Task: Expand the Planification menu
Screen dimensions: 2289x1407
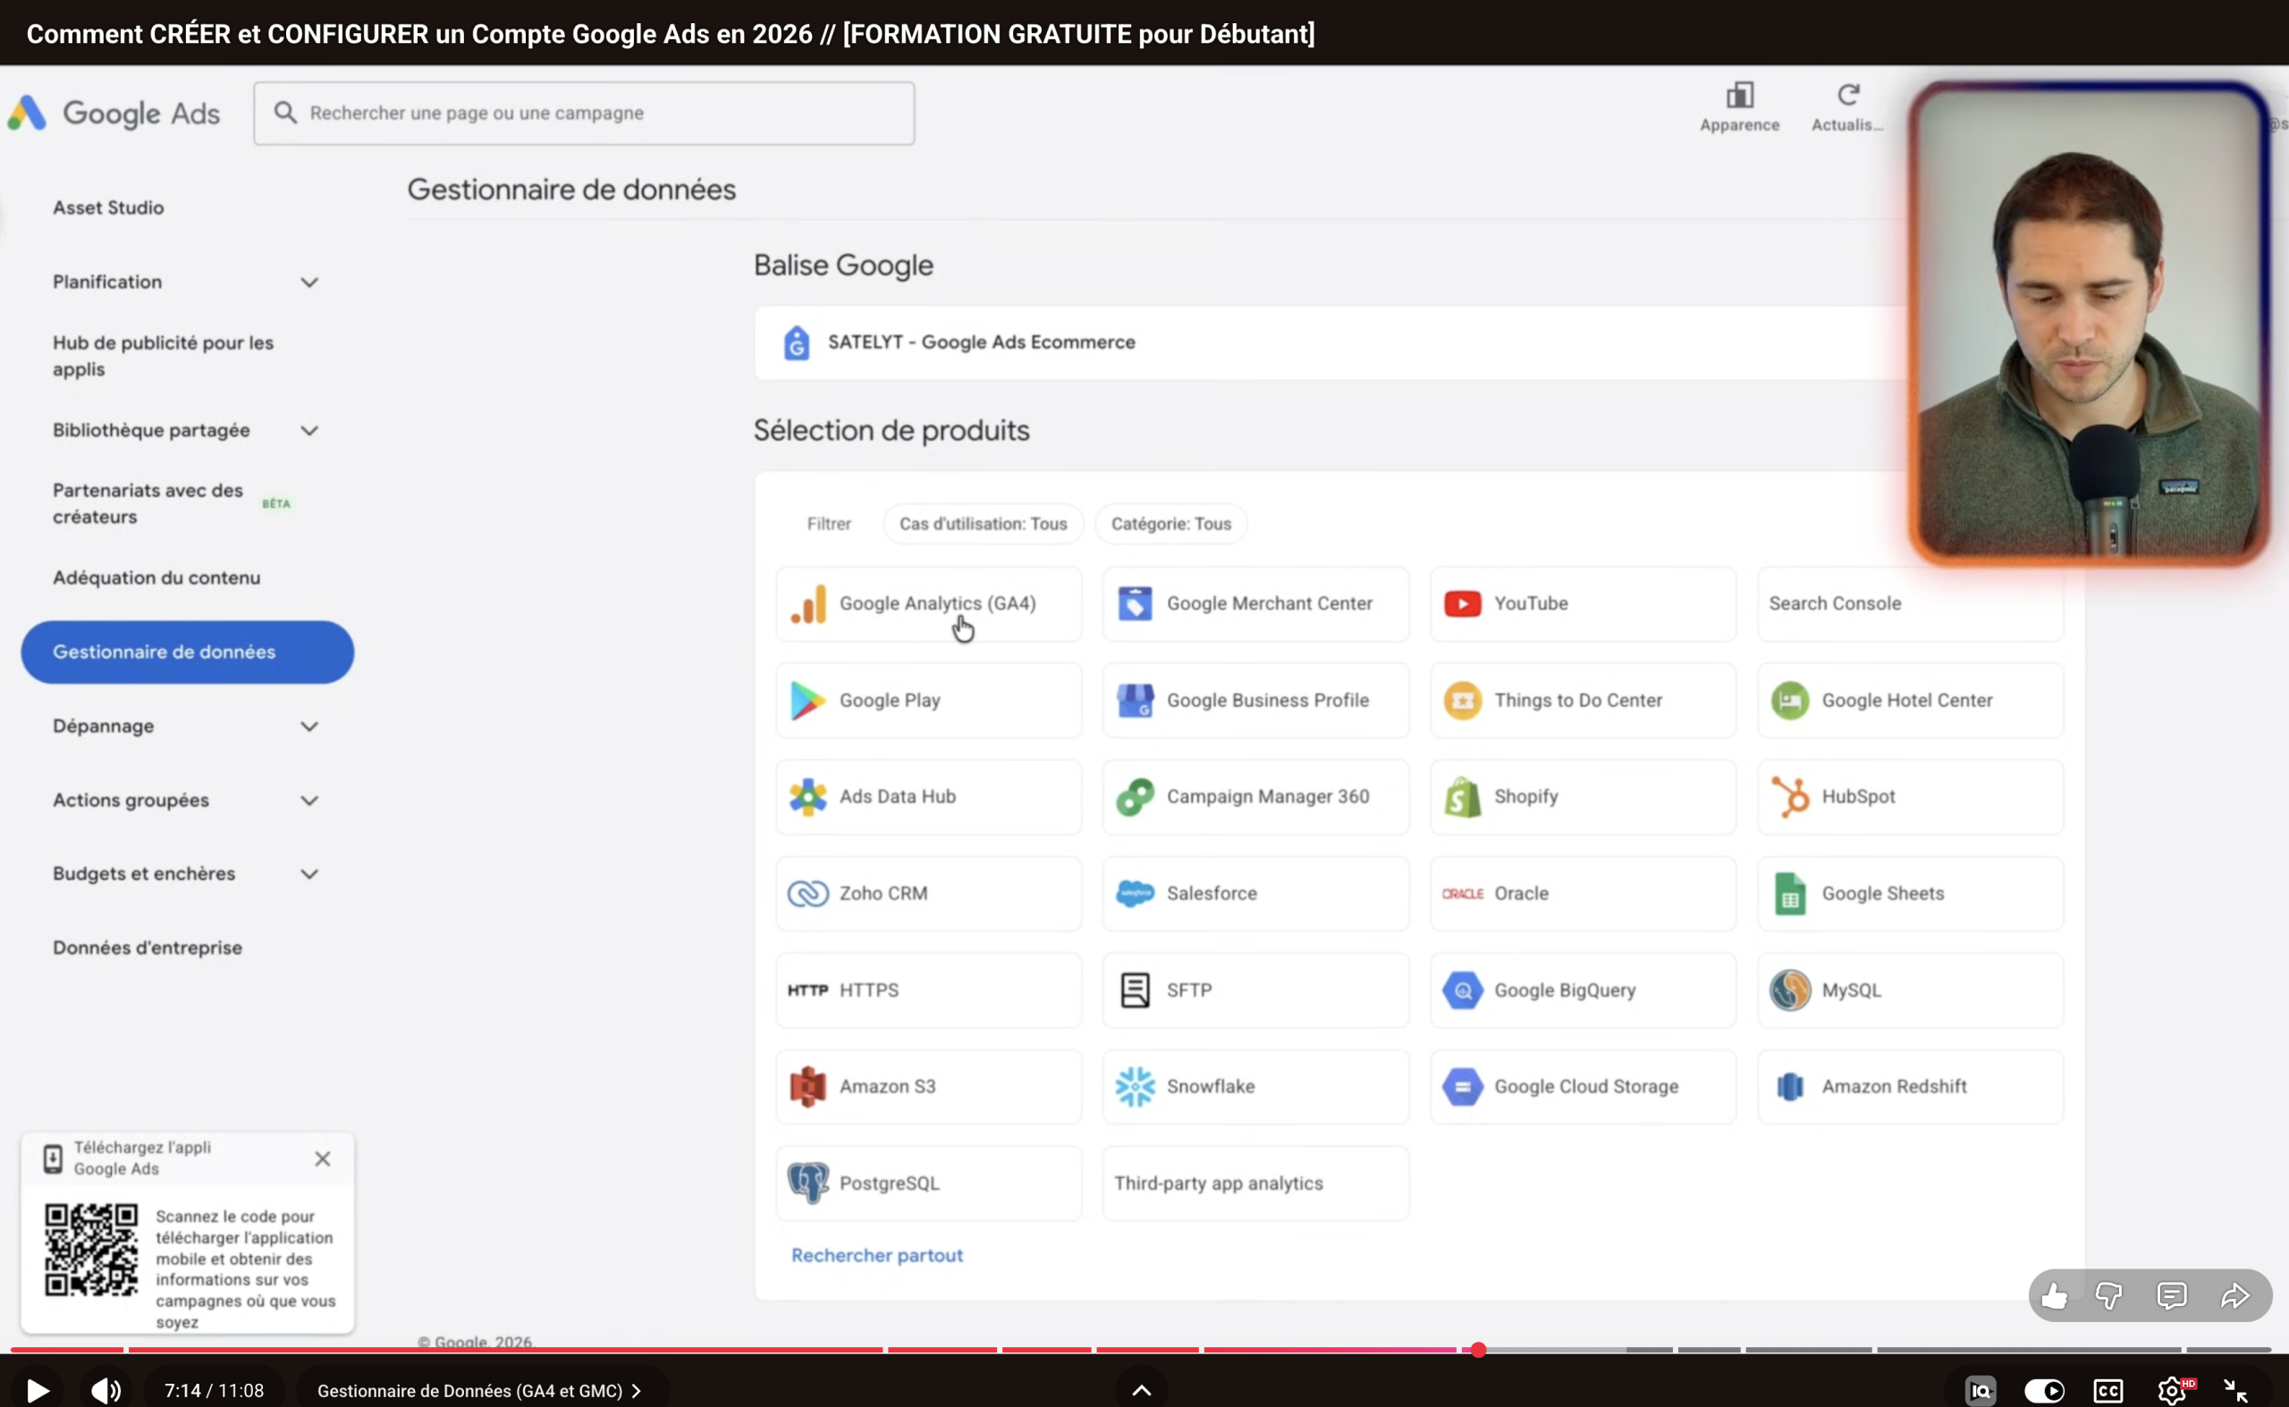Action: tap(309, 282)
